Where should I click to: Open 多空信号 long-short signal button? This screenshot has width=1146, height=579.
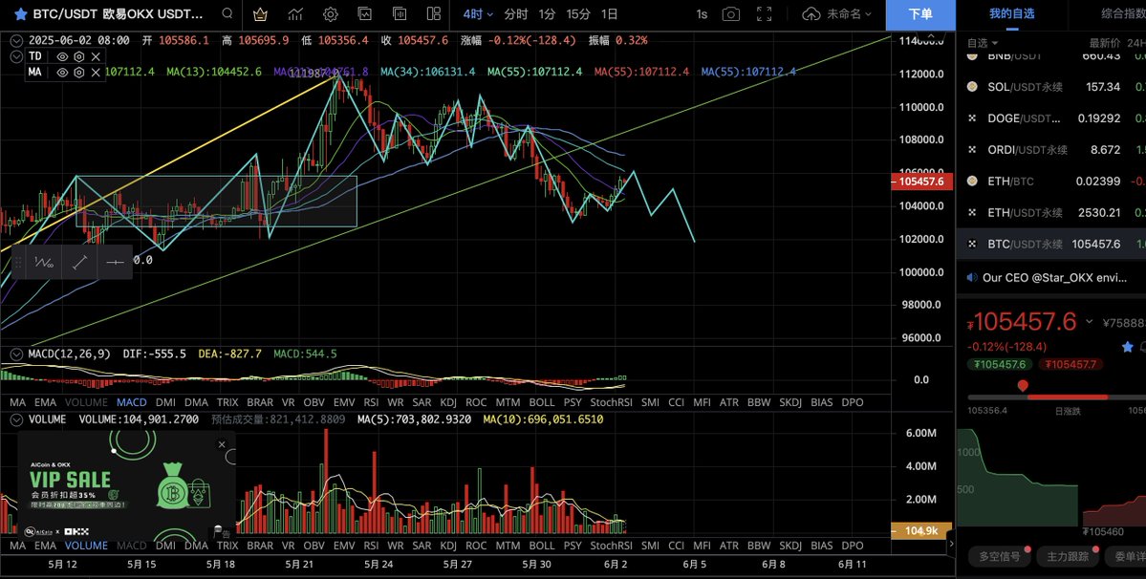(x=999, y=556)
